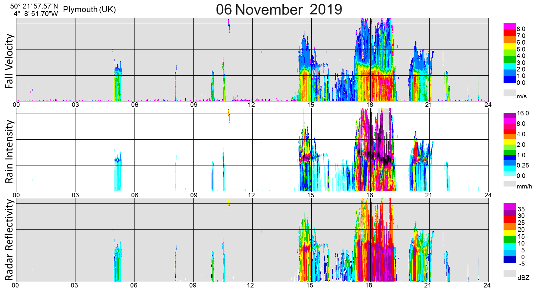
Task: Select the Fall Velocity axis title
Action: (10, 61)
